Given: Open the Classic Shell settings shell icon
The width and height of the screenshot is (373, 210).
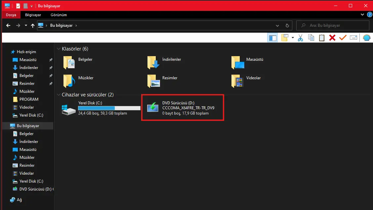Looking at the screenshot, I should coord(367,38).
